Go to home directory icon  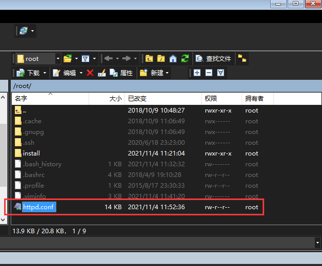point(173,59)
